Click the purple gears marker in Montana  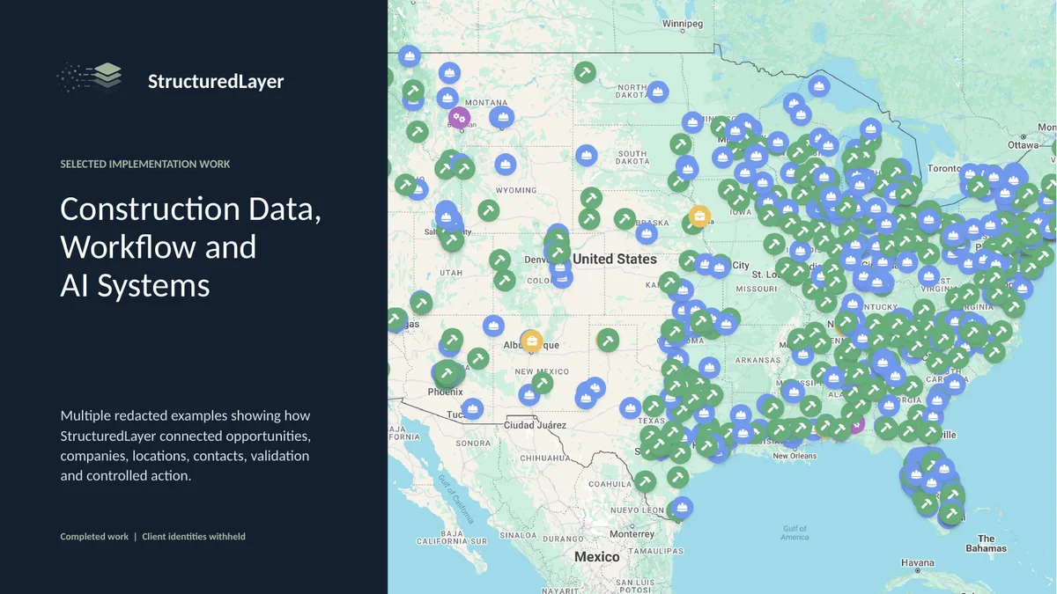pyautogui.click(x=459, y=118)
